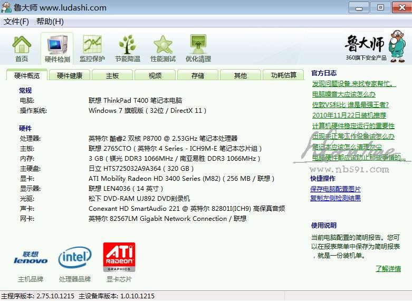This screenshot has height=301, width=412.
Task: Click the ATI Radeon 显卡芯片 logo
Action: (119, 257)
